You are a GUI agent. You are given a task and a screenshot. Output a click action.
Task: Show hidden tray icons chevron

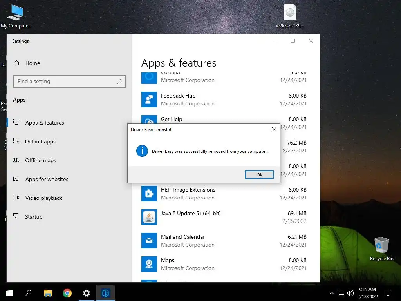(x=331, y=293)
